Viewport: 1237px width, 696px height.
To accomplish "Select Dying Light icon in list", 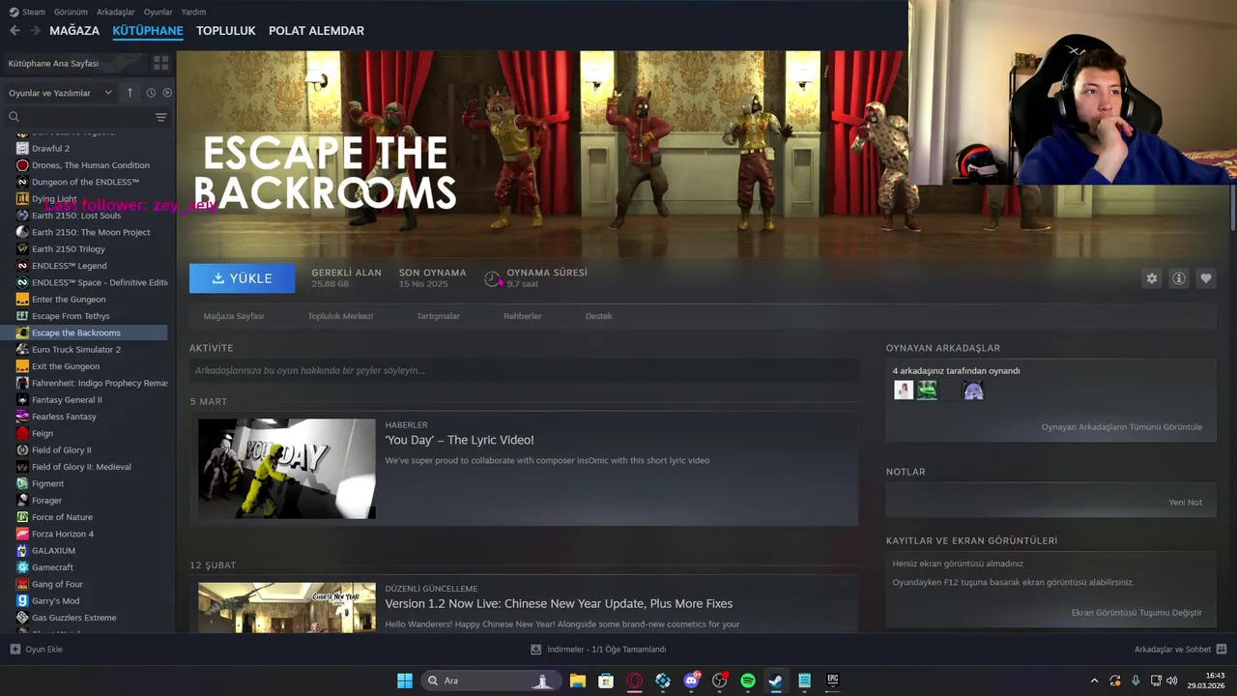I will [x=22, y=199].
